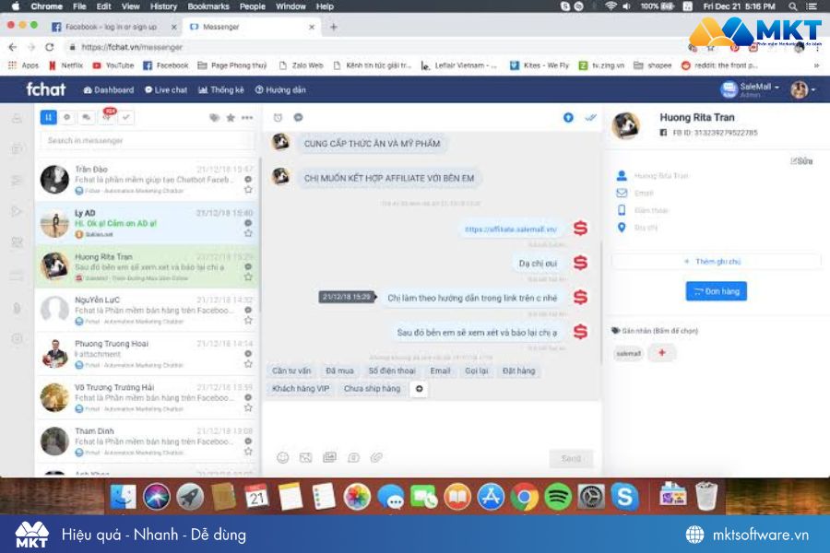Star the Võ Trương Trường Hải conversation
Viewport: 830px width, 553px height.
[248, 407]
